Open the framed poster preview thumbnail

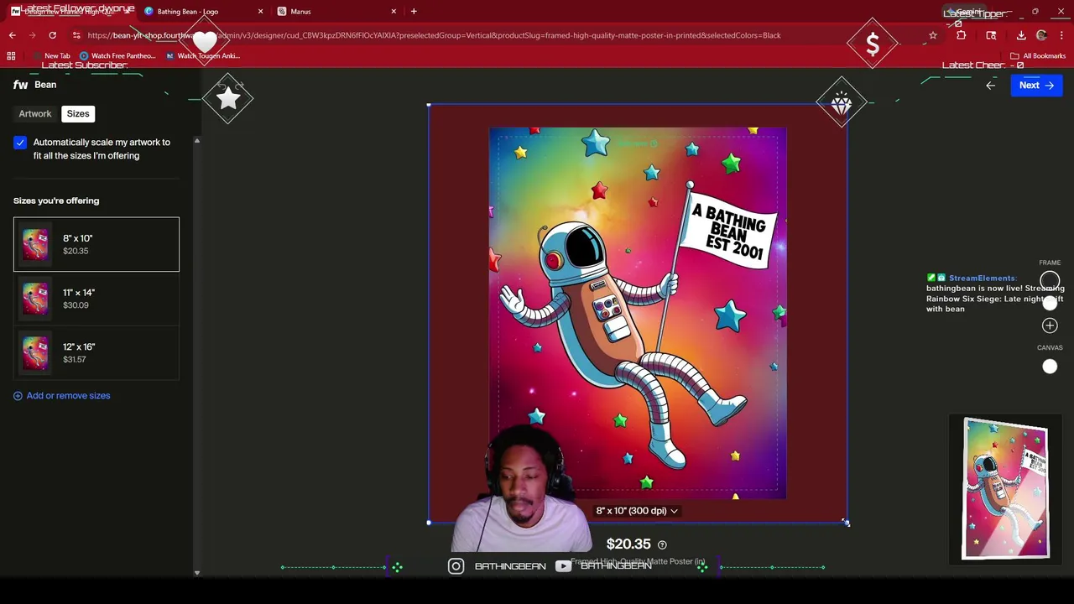click(x=1006, y=488)
